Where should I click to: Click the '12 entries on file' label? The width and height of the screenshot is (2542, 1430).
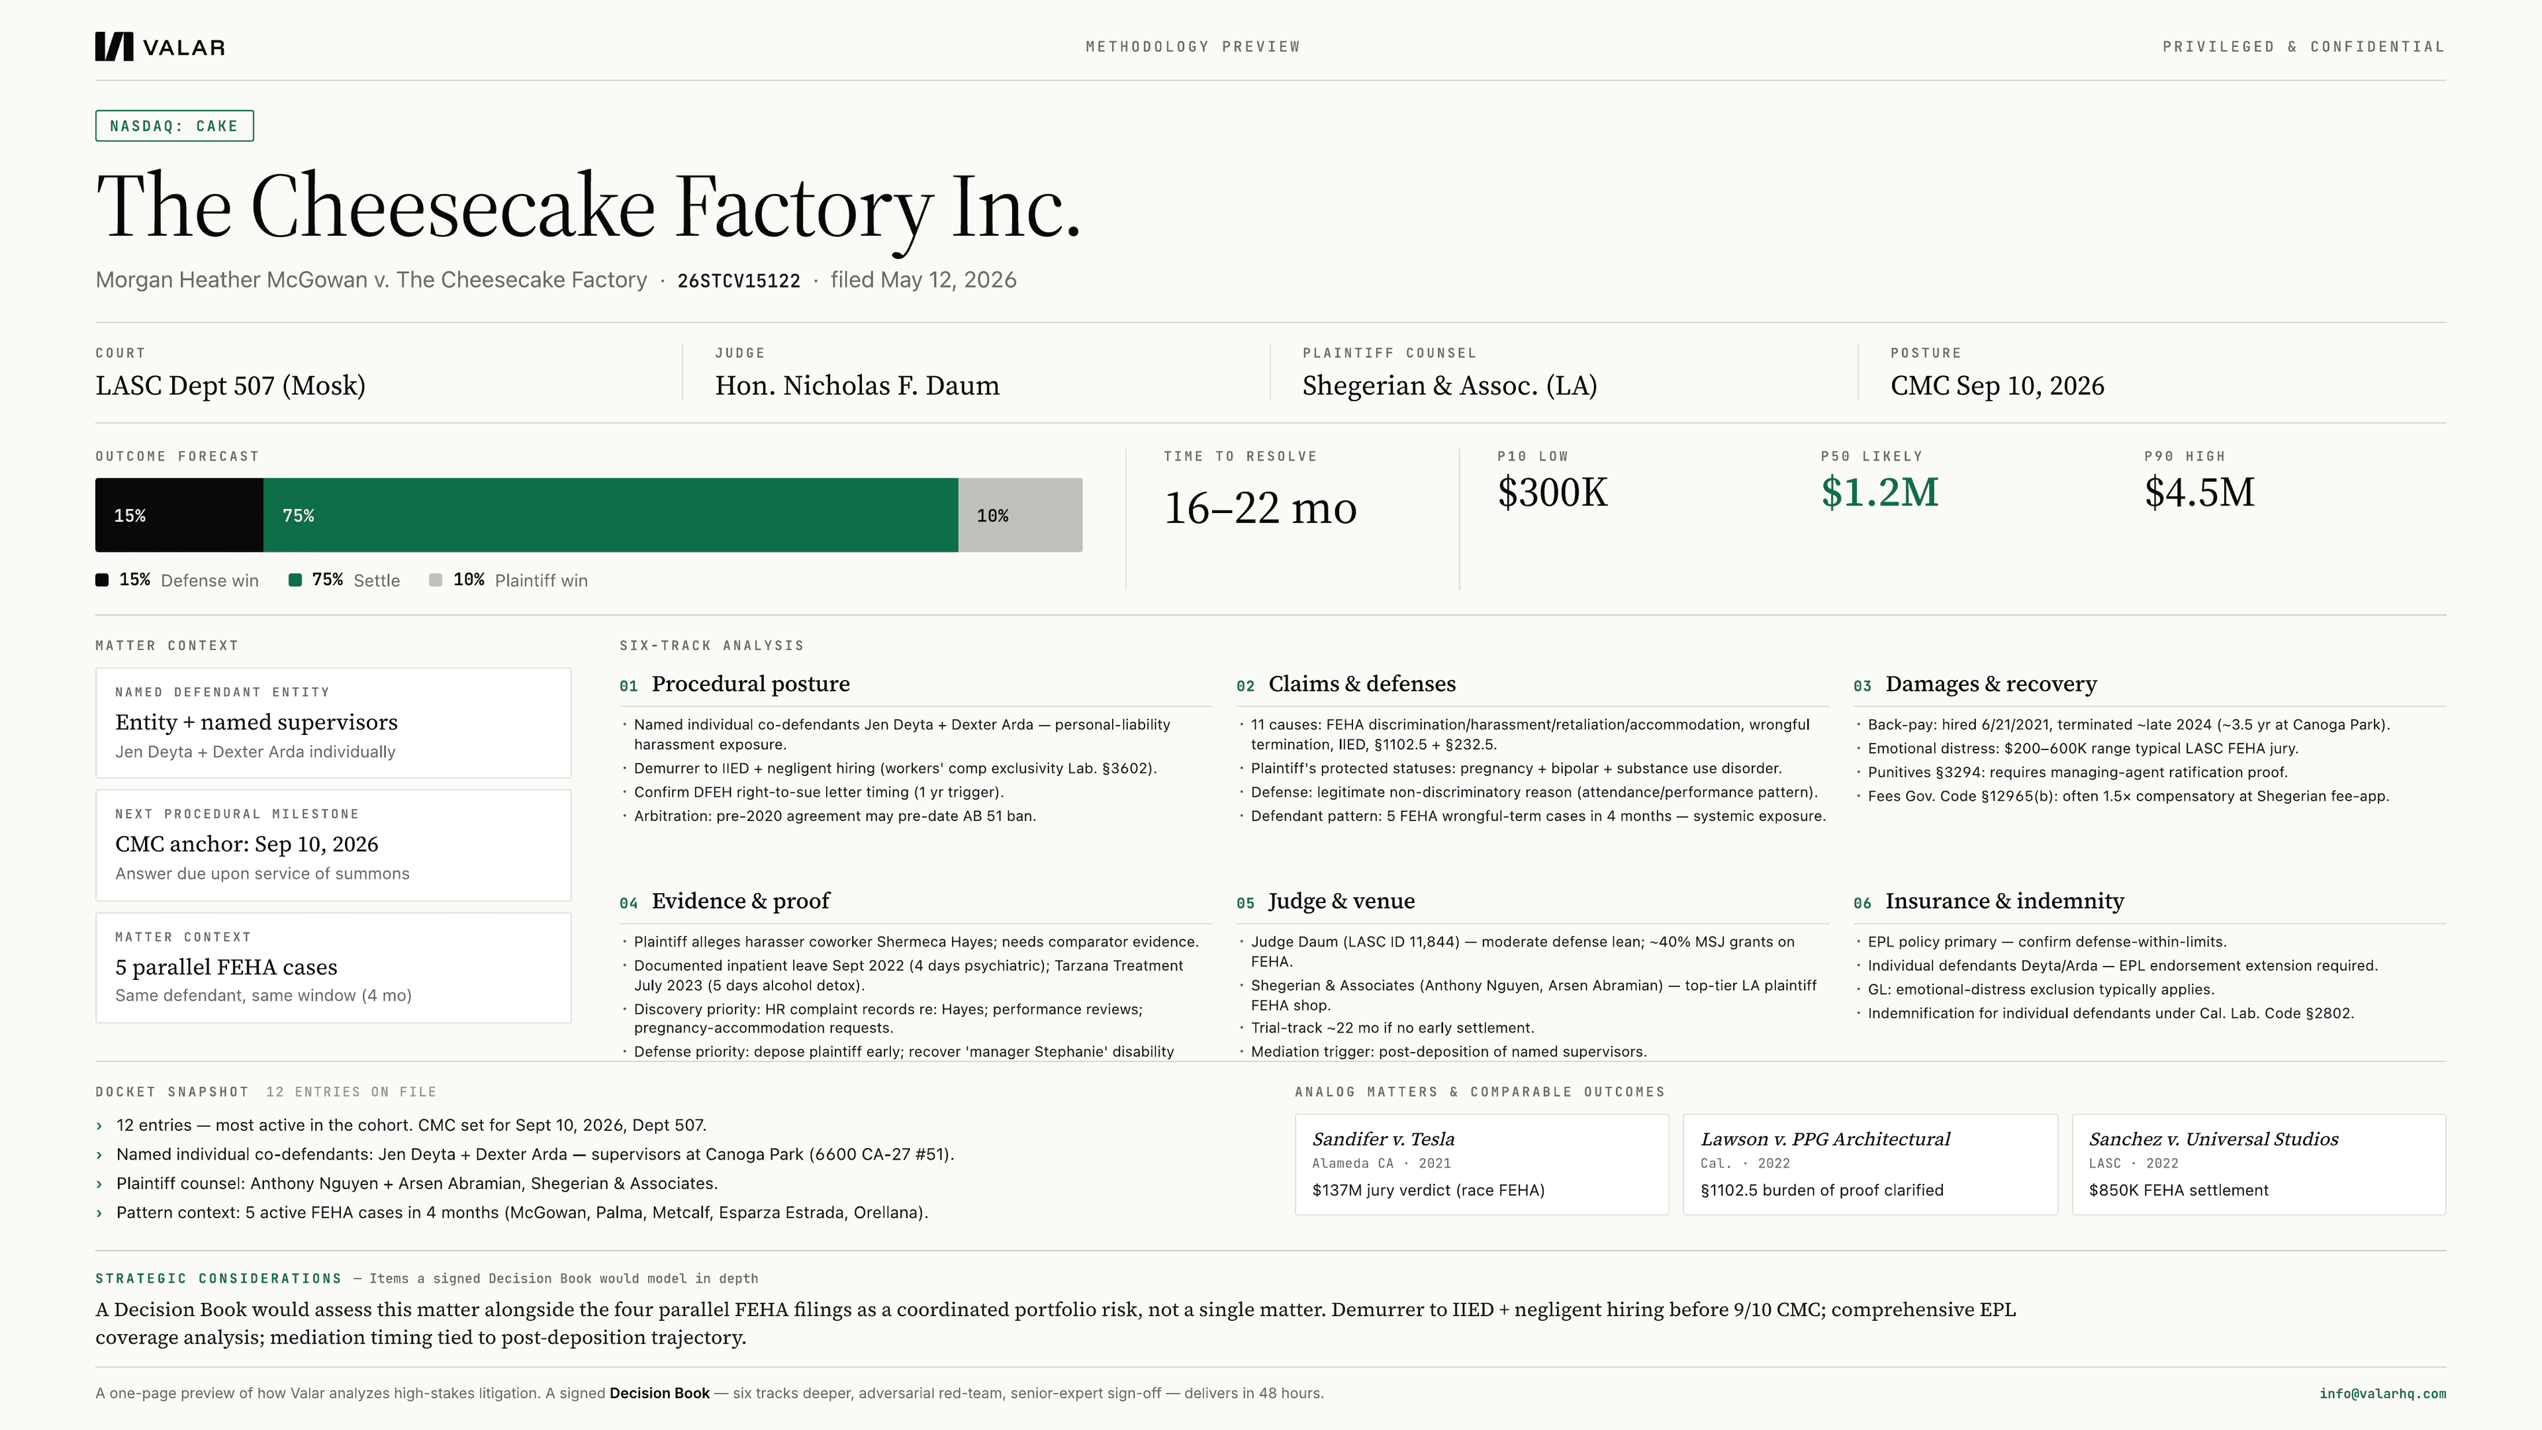352,1092
